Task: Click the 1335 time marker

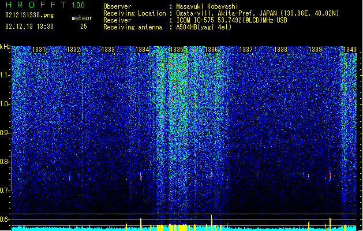Action: (x=177, y=50)
